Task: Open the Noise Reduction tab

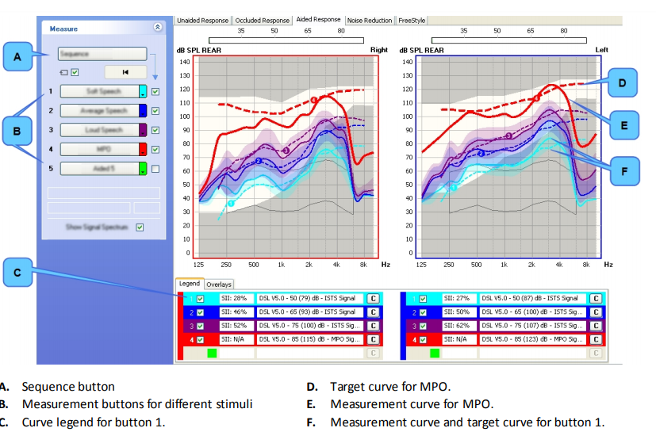Action: pyautogui.click(x=370, y=21)
